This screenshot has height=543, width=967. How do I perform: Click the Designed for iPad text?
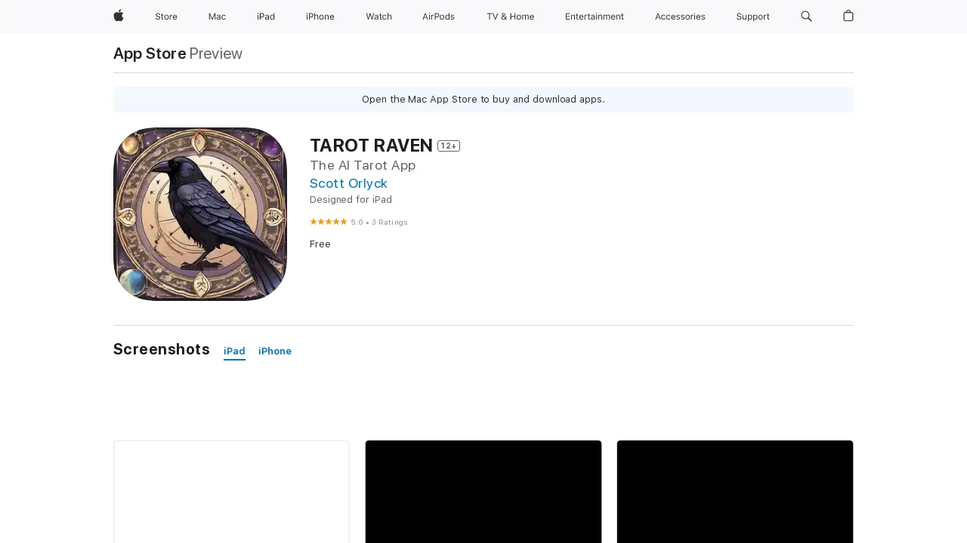click(351, 200)
